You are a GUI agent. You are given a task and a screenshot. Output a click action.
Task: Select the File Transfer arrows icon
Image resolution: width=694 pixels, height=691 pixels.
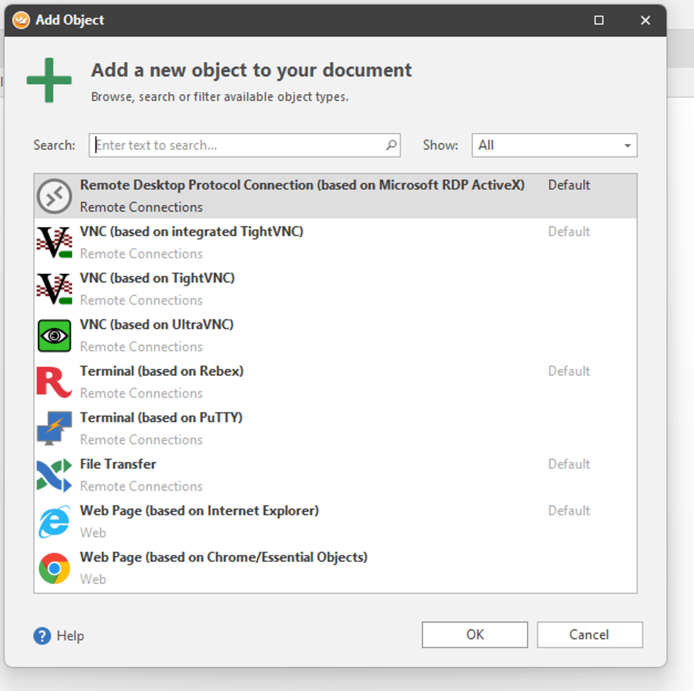click(x=54, y=475)
